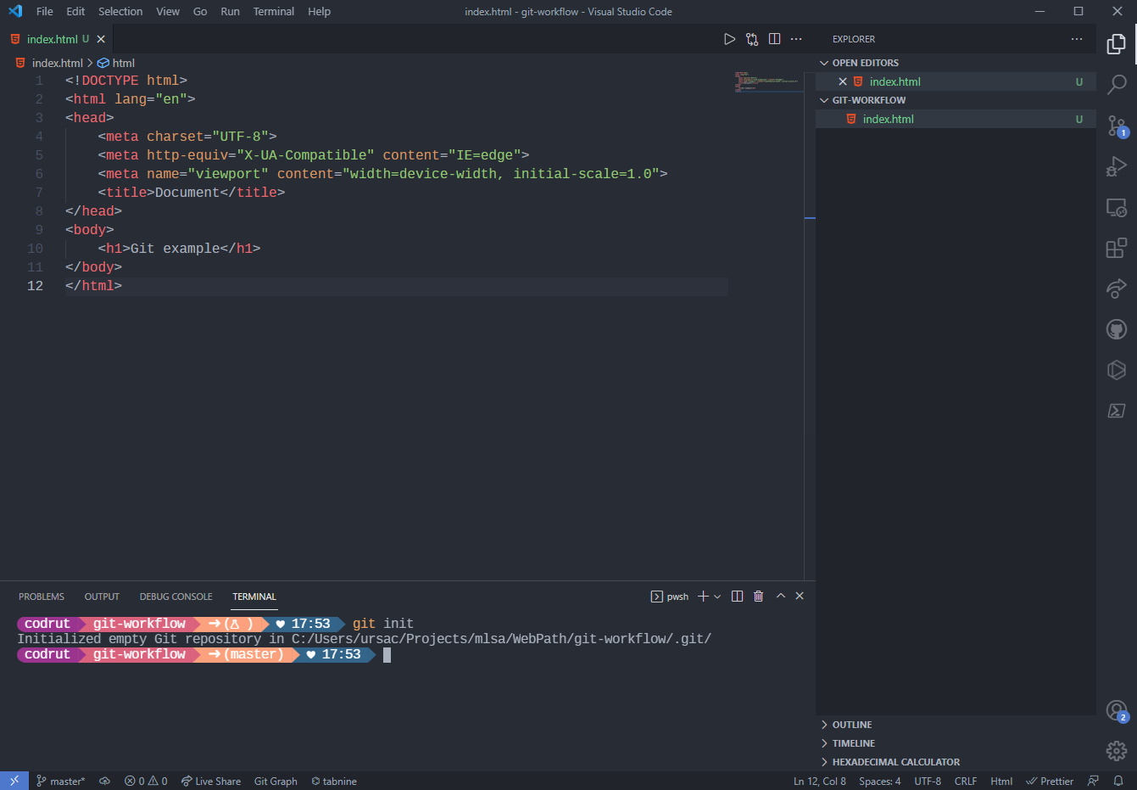The width and height of the screenshot is (1137, 790).
Task: Open the Go menu
Action: (200, 11)
